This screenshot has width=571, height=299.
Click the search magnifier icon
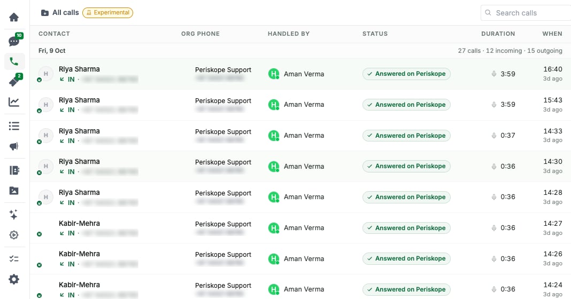point(488,13)
